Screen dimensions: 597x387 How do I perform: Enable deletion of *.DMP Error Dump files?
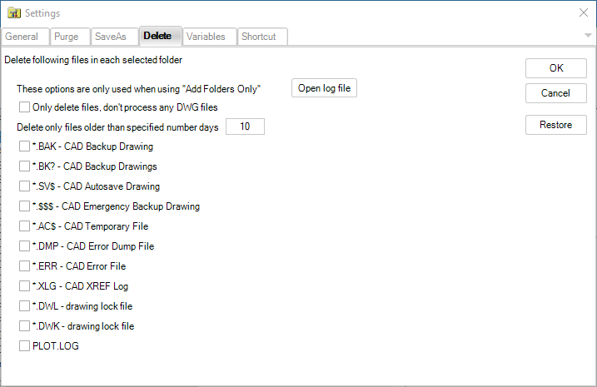click(x=24, y=246)
